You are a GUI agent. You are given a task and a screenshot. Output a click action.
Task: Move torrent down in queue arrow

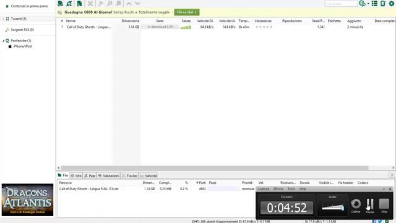[137, 4]
